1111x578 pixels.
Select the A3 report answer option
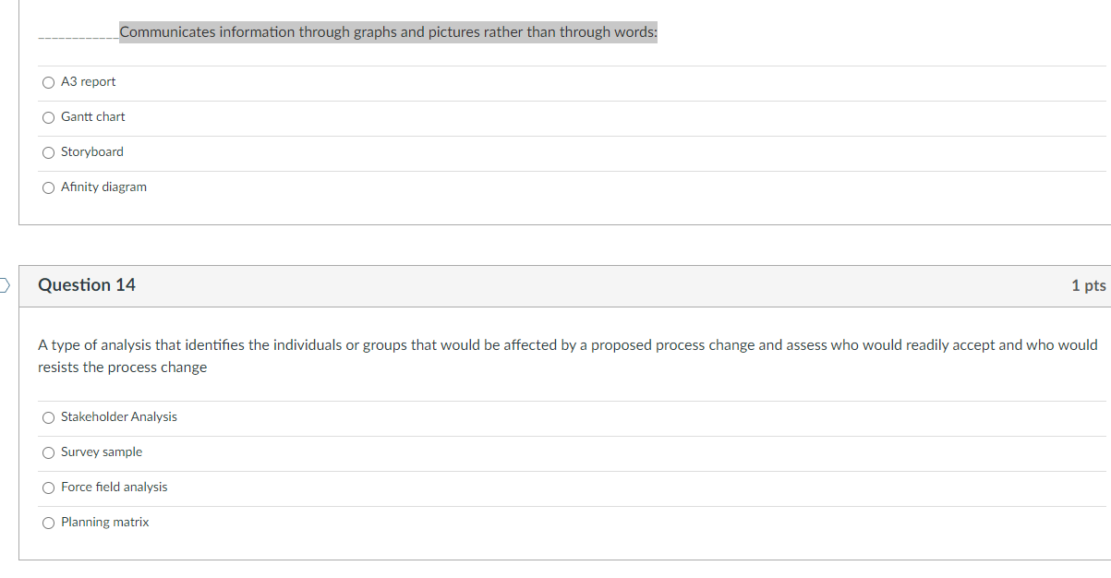click(x=47, y=82)
